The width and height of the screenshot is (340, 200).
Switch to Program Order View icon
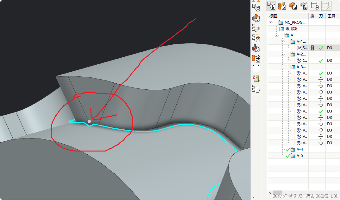coord(271,6)
